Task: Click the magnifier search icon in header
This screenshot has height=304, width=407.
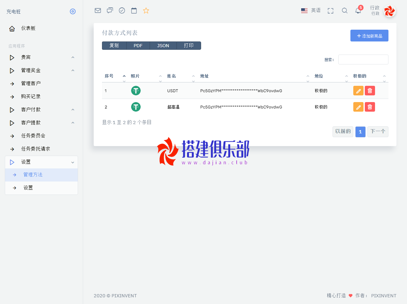Action: (345, 11)
